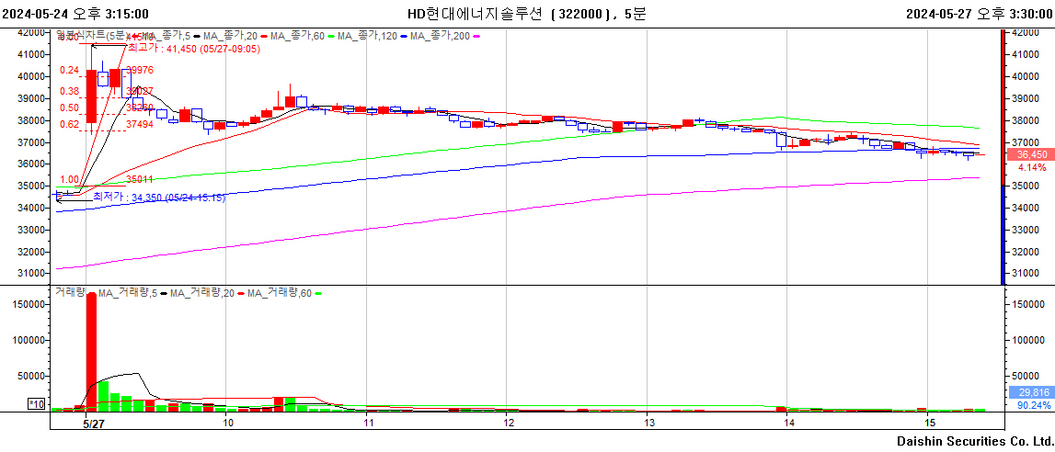
Task: Click the 15 o'clock time axis label
Action: (929, 424)
